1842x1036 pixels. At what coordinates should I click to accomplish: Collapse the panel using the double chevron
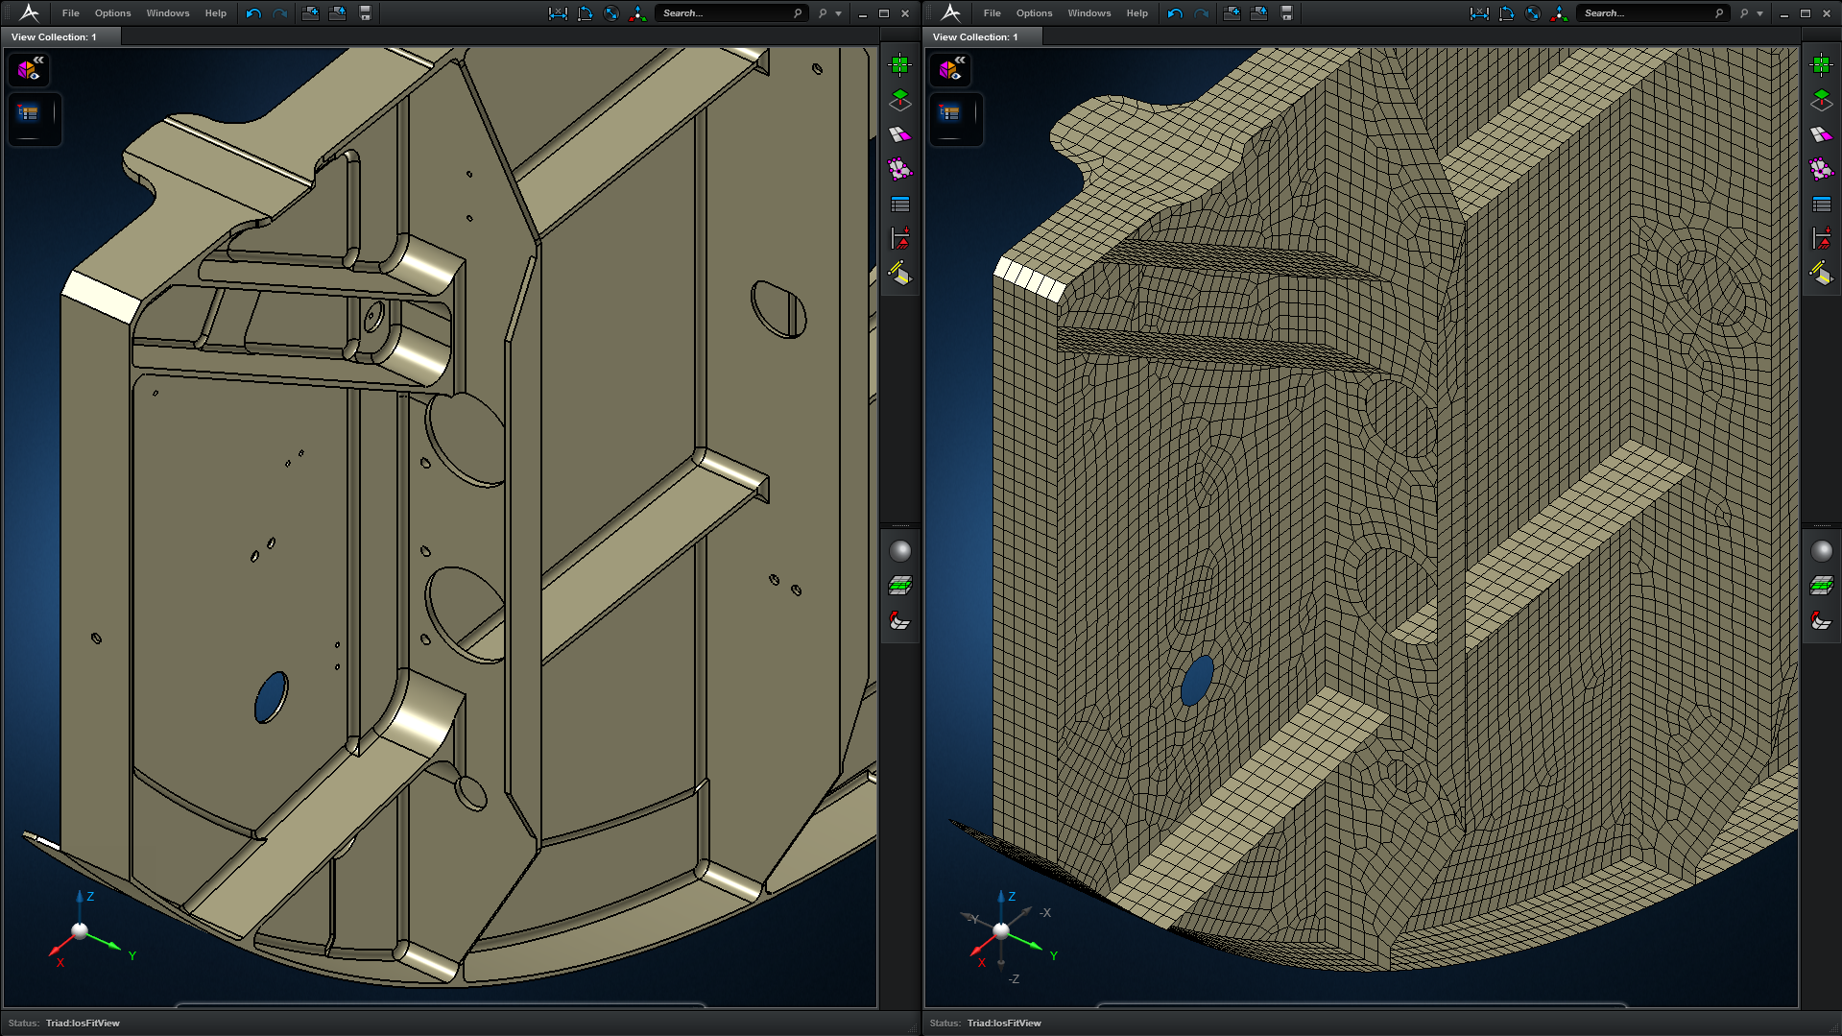point(37,60)
